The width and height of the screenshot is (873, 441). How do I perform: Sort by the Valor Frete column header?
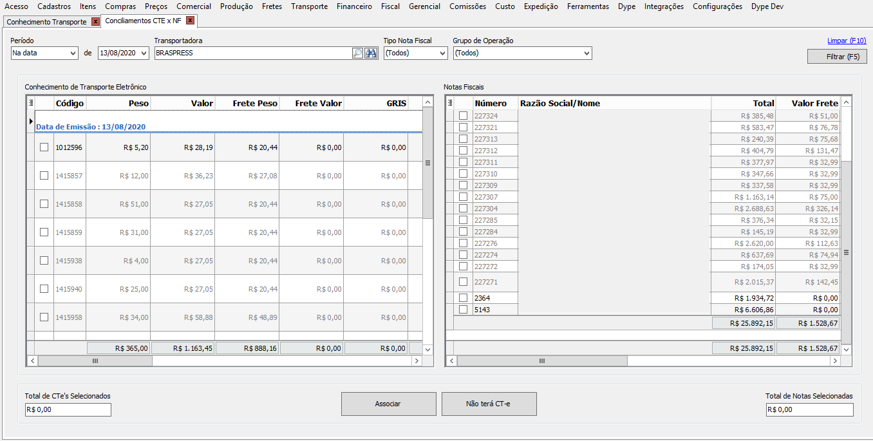click(x=808, y=103)
